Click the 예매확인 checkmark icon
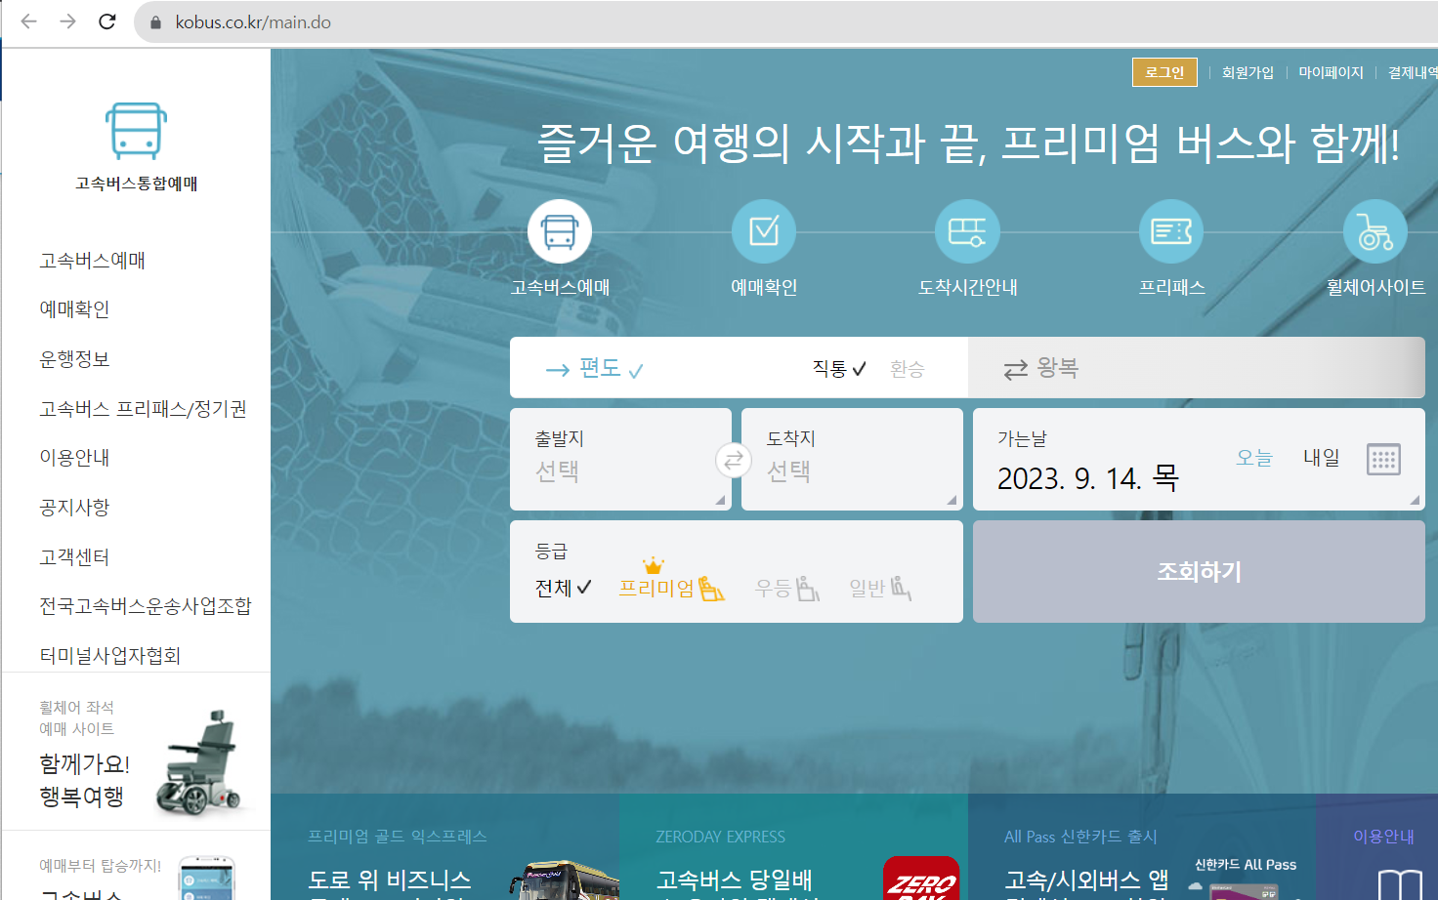Image resolution: width=1438 pixels, height=900 pixels. tap(763, 231)
